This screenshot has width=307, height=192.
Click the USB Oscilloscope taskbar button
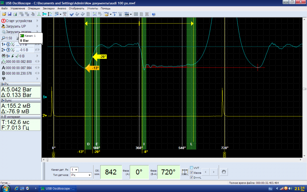pos(58,189)
